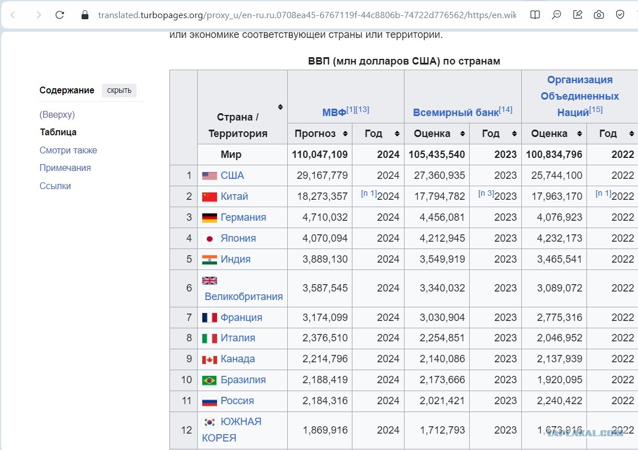Open the Канада country link
The height and width of the screenshot is (450, 638).
click(238, 359)
